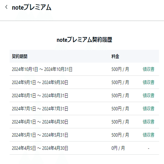Image resolution: width=164 pixels, height=164 pixels.
Task: Select period 2024年10月1日 ～ 2024年10月31日
Action: pyautogui.click(x=42, y=69)
